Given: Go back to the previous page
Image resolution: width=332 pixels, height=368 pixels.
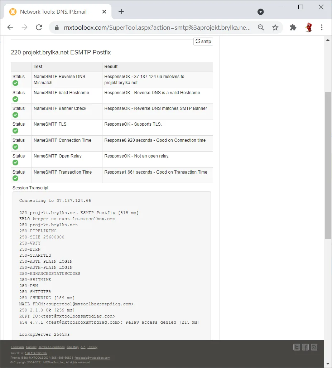Looking at the screenshot, I should (x=10, y=28).
